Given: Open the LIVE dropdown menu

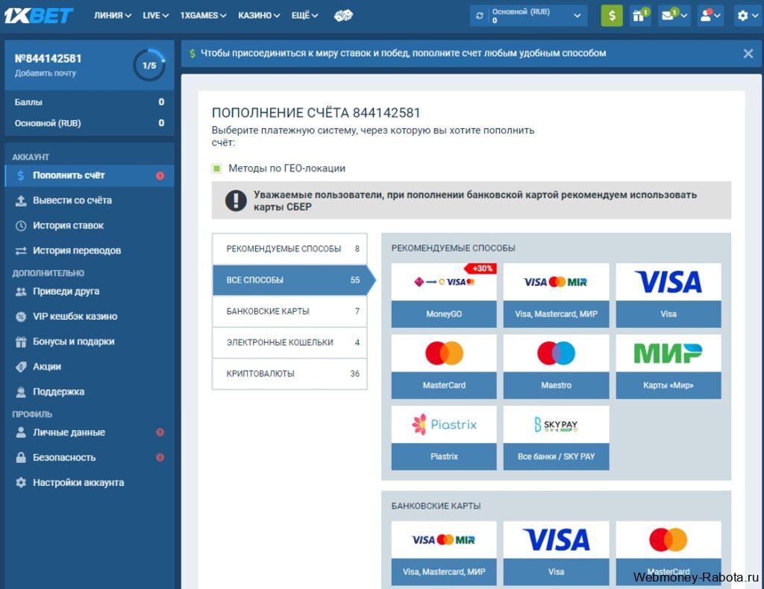Looking at the screenshot, I should (x=155, y=16).
